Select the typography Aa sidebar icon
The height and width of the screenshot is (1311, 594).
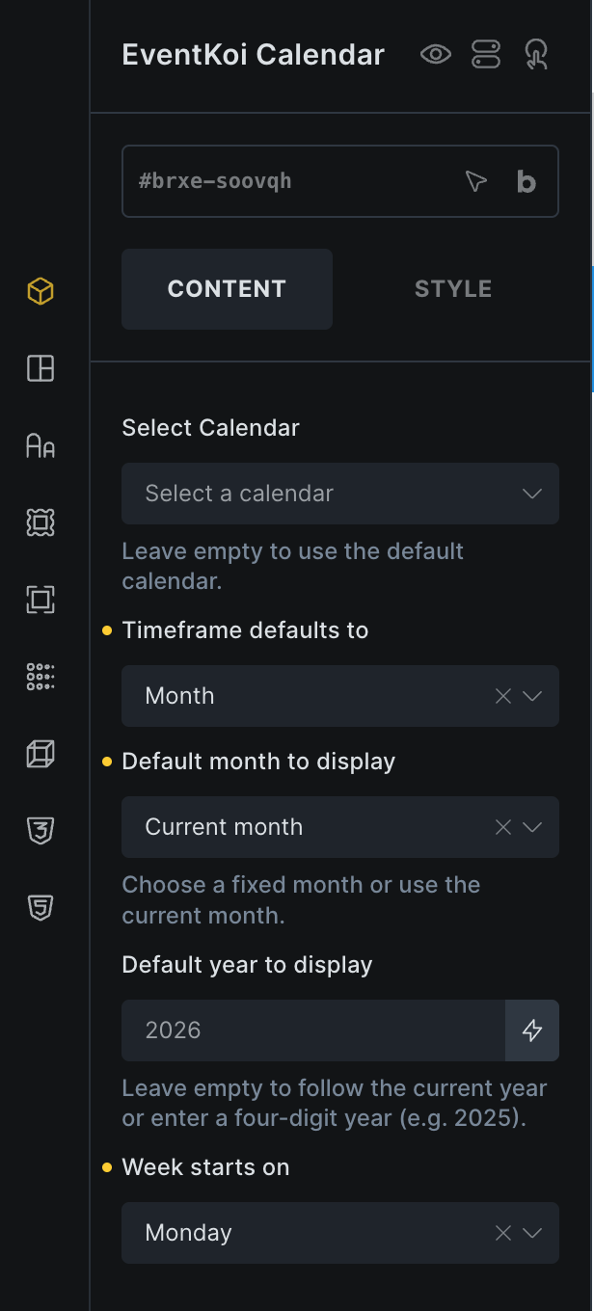click(40, 445)
